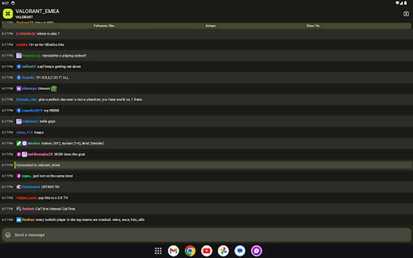Tap the Followers-only room state chip

[104, 26]
